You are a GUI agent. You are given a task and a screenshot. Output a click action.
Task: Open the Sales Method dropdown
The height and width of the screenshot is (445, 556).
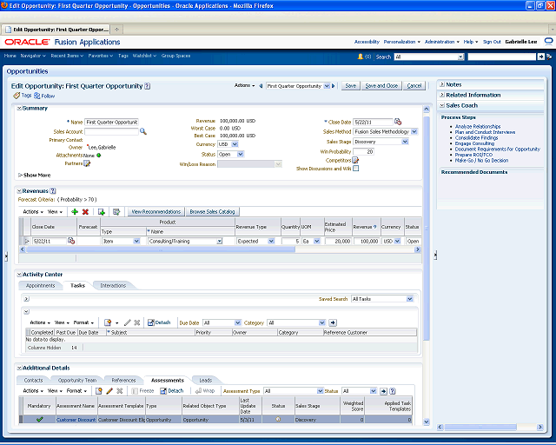pos(414,131)
